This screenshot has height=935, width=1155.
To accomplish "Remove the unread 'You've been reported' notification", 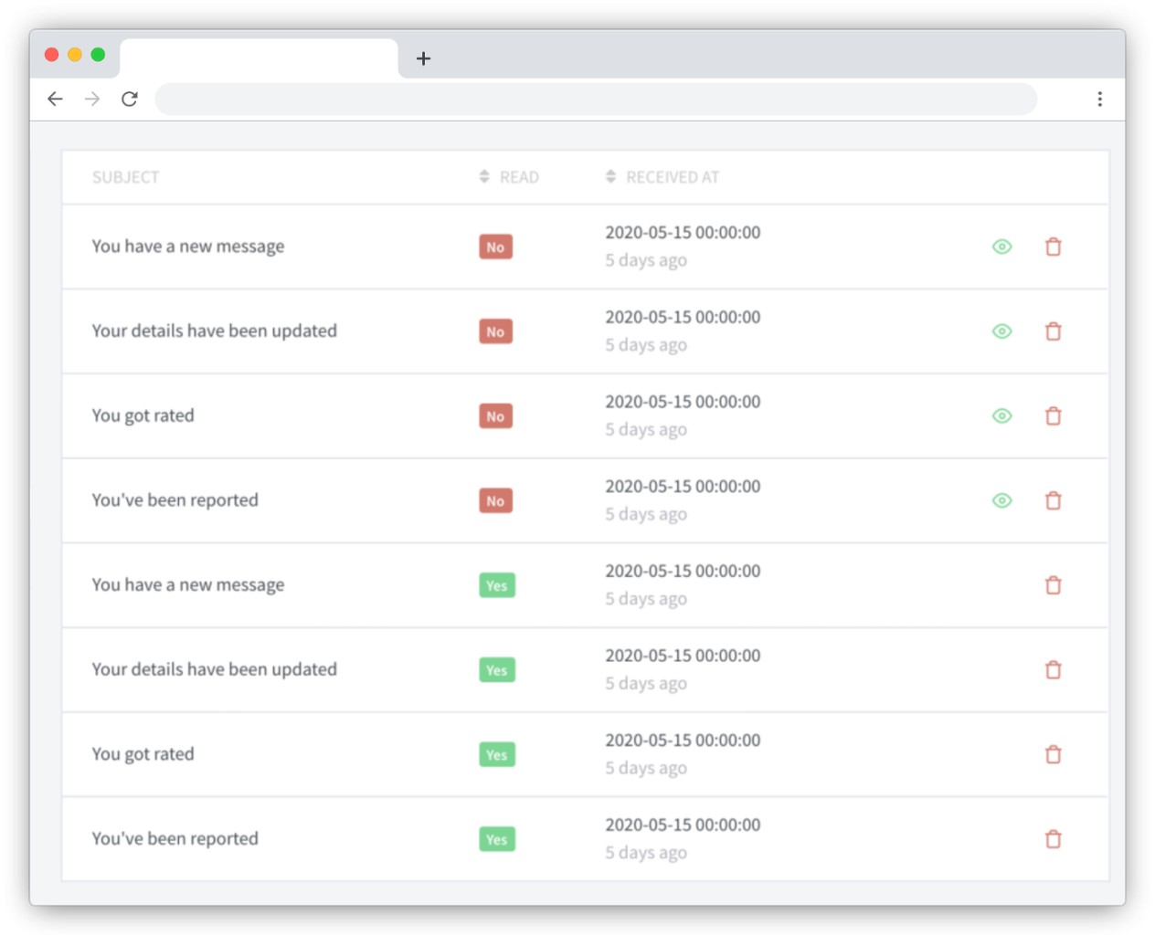I will [1053, 500].
